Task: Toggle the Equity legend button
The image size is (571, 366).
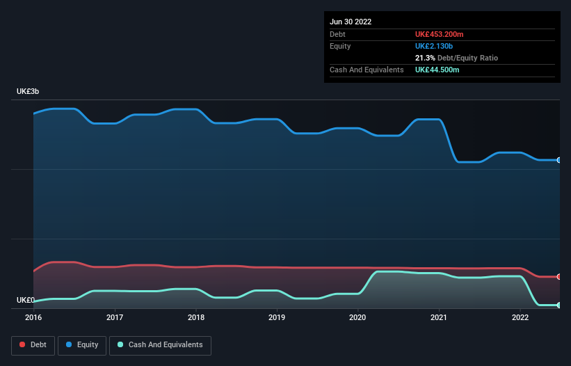Action: [82, 345]
